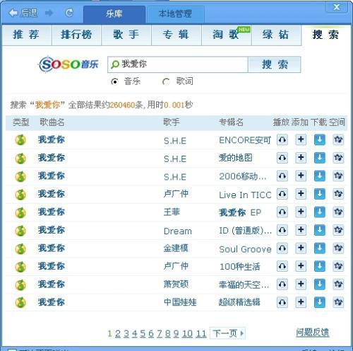Open the 问题反馈 feedback link
Viewport: 353px width, 351px height.
click(x=313, y=333)
